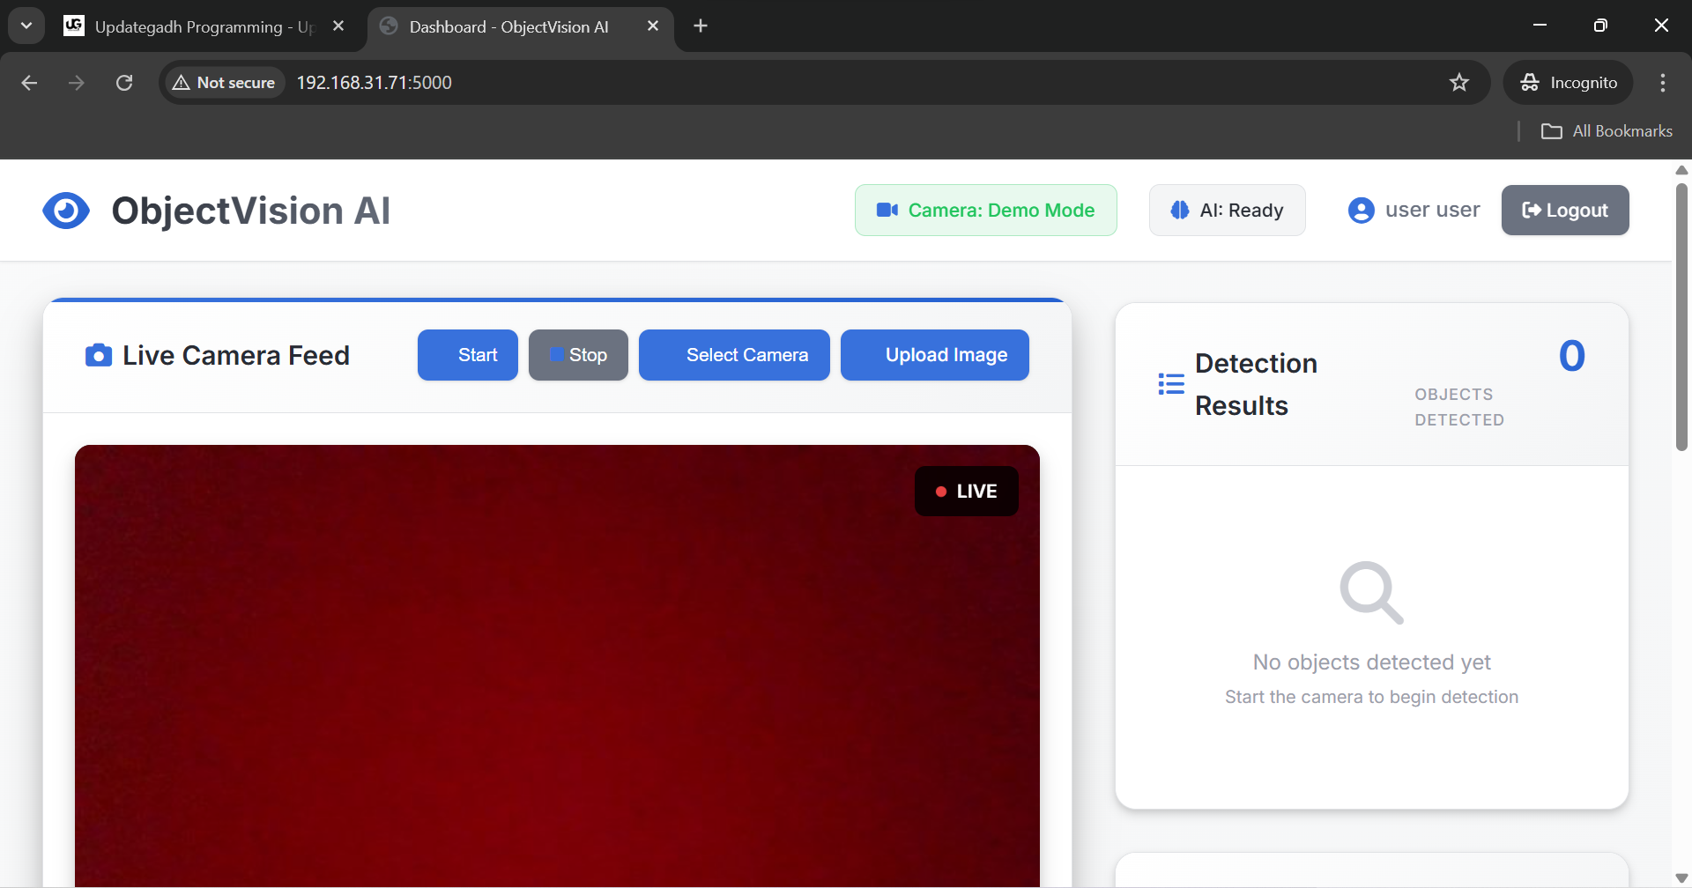1692x888 pixels.
Task: Open the All Bookmarks folder
Action: 1607,131
